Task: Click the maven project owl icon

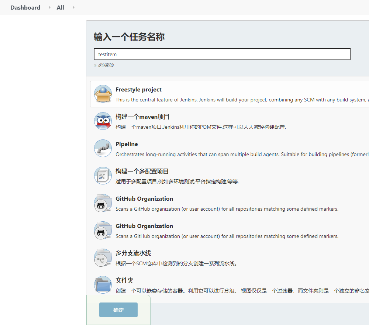Action: (103, 121)
